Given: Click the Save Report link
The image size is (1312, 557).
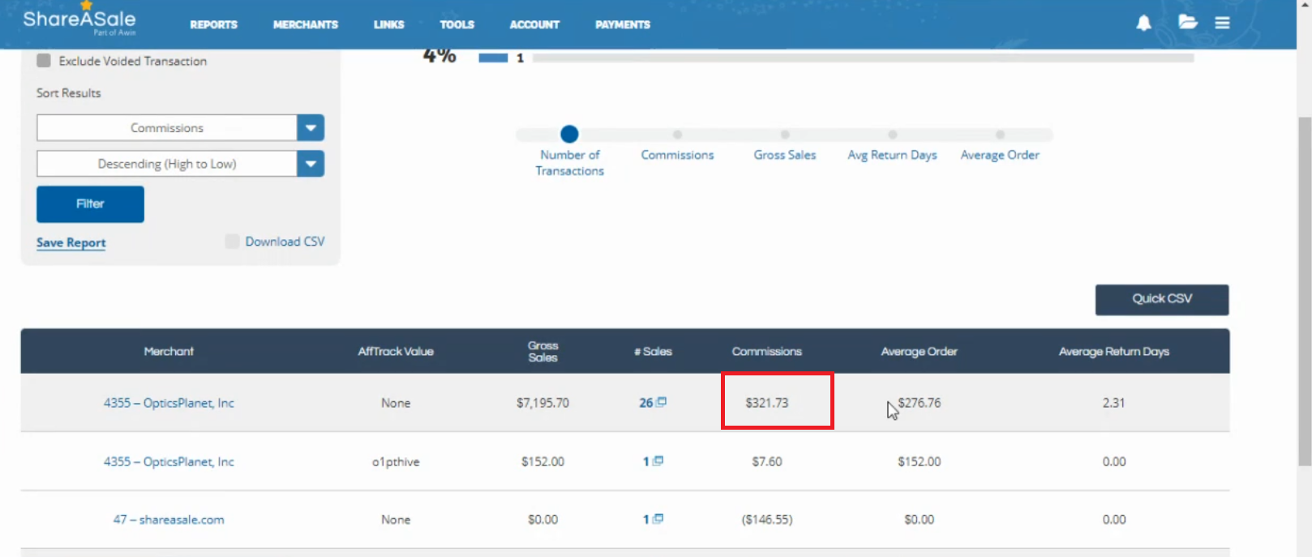Looking at the screenshot, I should [x=71, y=242].
